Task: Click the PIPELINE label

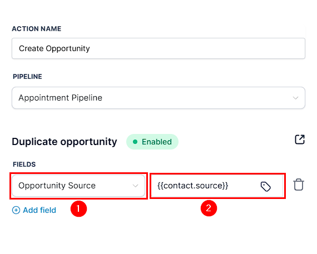Action: pos(27,77)
